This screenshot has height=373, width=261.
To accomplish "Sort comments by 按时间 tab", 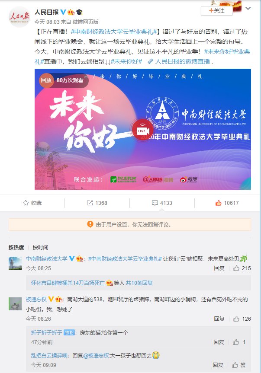I will click(x=40, y=247).
